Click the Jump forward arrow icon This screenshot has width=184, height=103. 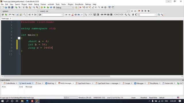[135, 11]
